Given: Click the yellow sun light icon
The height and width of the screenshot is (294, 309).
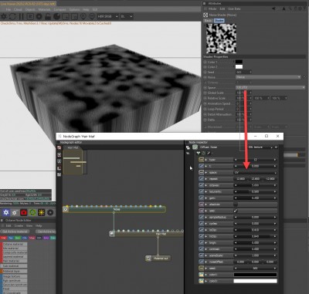Looking at the screenshot, I should pyautogui.click(x=41, y=212).
